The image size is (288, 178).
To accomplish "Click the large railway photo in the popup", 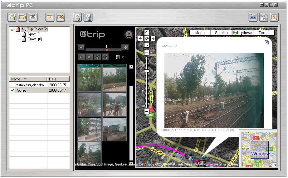I will [x=214, y=90].
